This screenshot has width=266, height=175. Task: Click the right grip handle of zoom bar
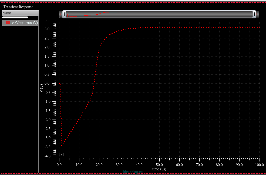[x=254, y=14]
